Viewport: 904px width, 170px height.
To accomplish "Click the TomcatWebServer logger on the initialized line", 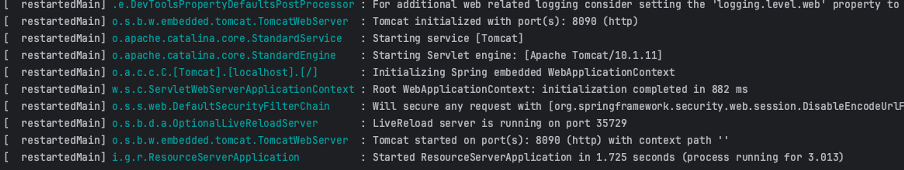I will pyautogui.click(x=230, y=21).
